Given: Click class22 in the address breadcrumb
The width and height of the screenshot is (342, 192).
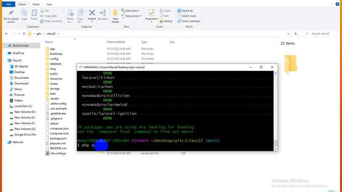Looking at the screenshot, I should click(51, 34).
